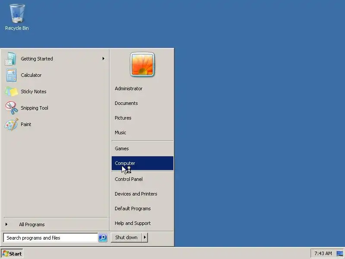The height and width of the screenshot is (259, 345).
Task: Click the Start button
Action: tap(12, 254)
